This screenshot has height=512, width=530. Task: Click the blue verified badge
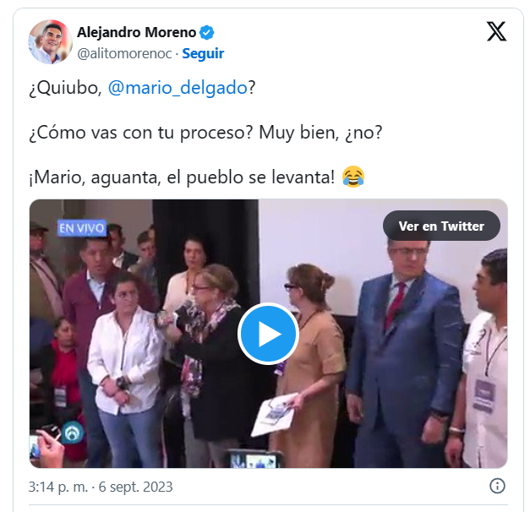coord(206,33)
